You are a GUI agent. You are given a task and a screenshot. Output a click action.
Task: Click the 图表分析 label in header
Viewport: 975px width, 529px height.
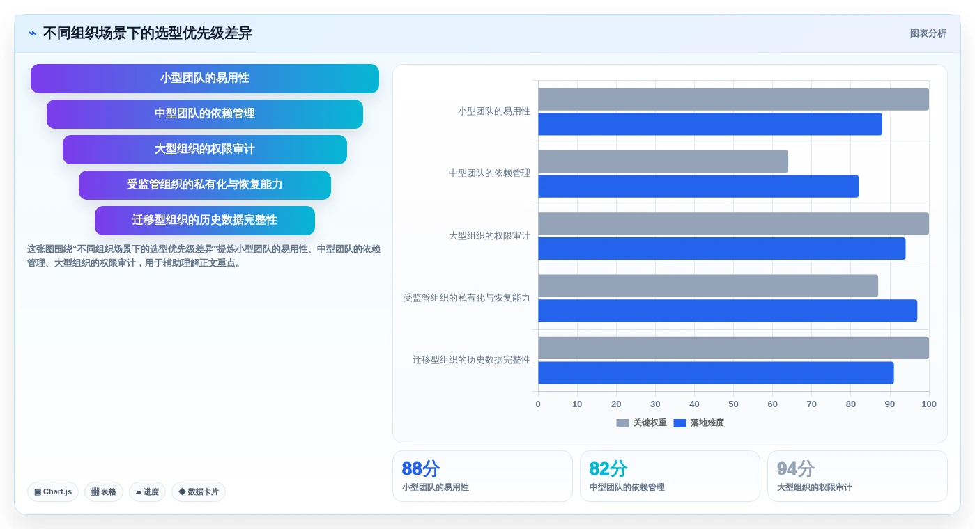click(x=928, y=33)
